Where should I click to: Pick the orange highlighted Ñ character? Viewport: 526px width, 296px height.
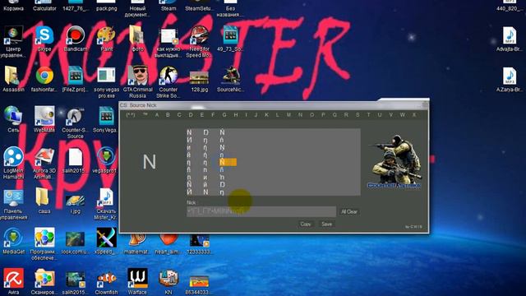(x=228, y=163)
